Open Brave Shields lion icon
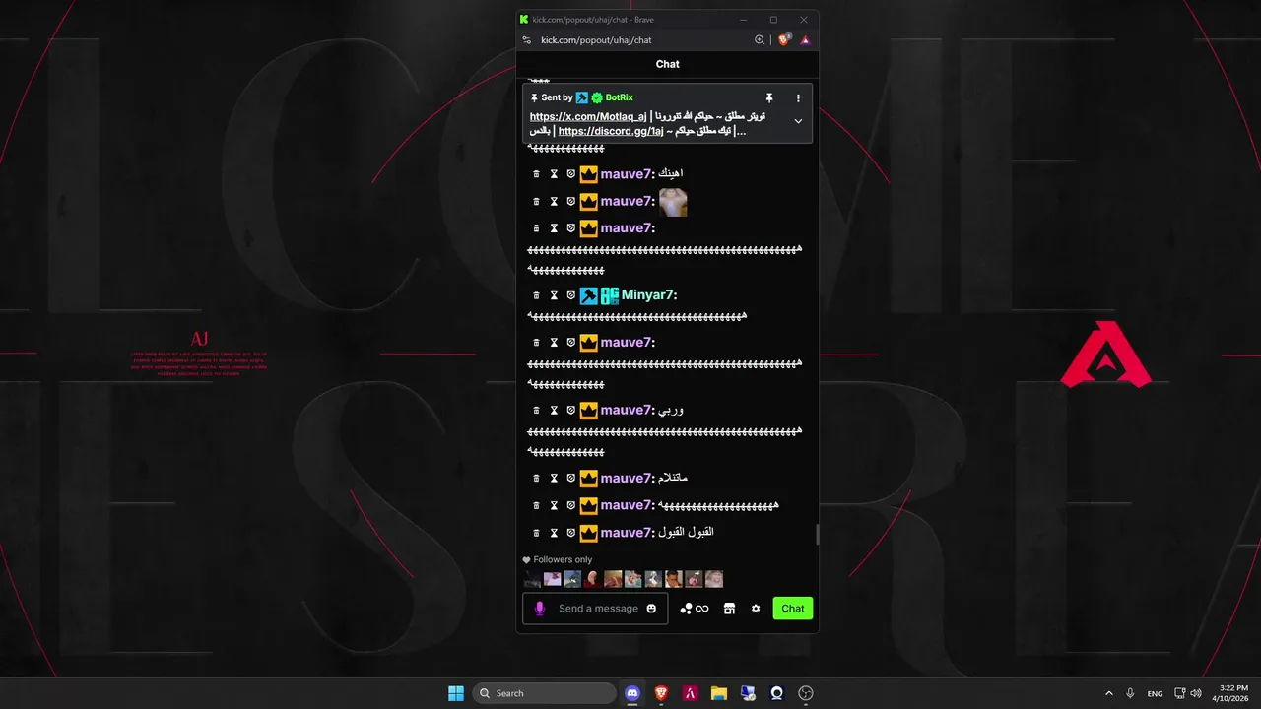The image size is (1261, 709). pyautogui.click(x=785, y=39)
